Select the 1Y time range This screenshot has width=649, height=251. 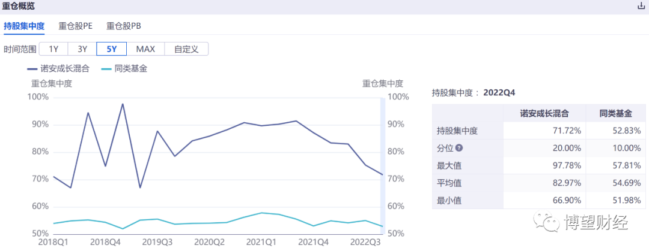point(53,49)
